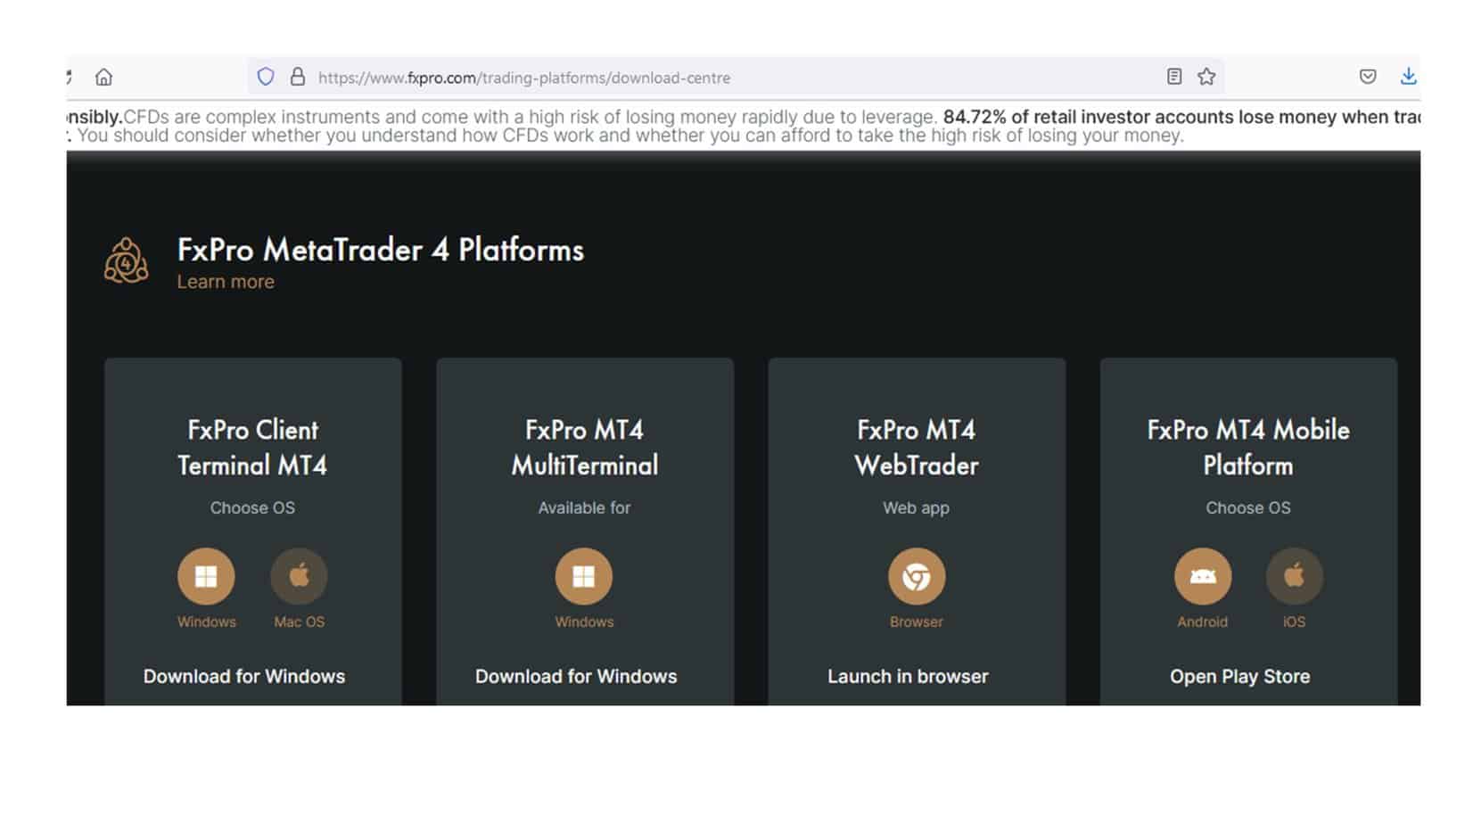Select Browser icon under FxPro MT4 WebTrader

(x=917, y=576)
